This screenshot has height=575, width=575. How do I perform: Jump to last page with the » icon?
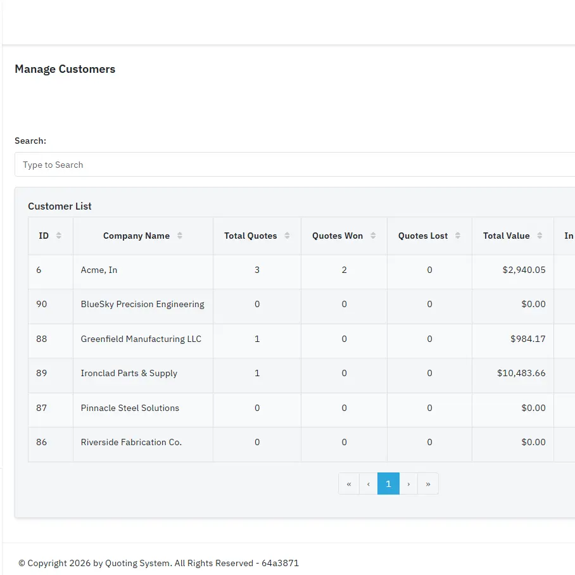tap(429, 483)
